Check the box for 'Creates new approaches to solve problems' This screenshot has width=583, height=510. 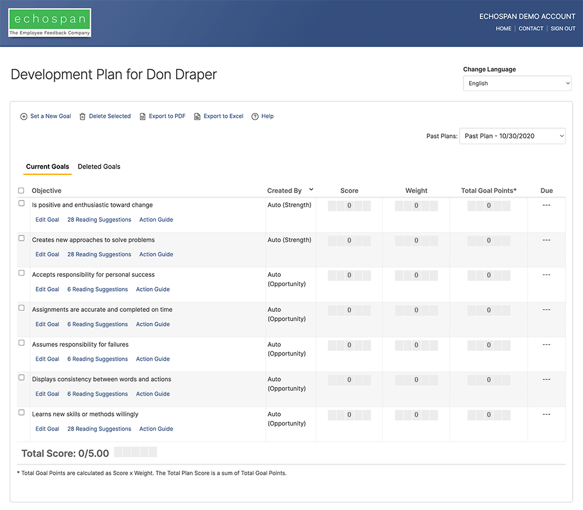tap(22, 238)
